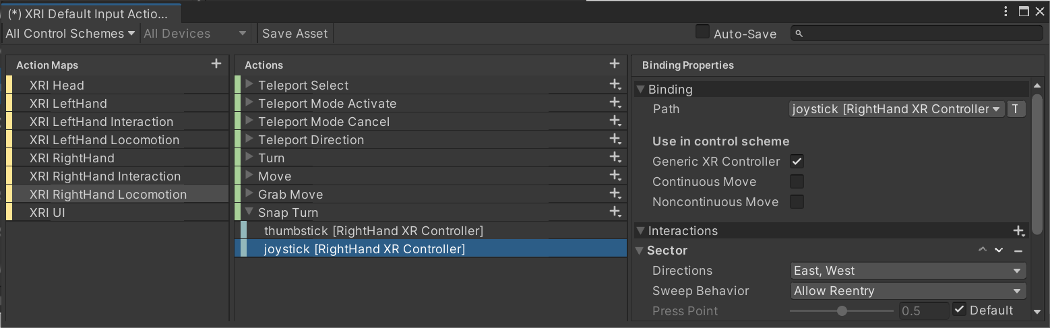Enable Continuous Move control scheme
Image resolution: width=1050 pixels, height=328 pixels.
pos(797,182)
